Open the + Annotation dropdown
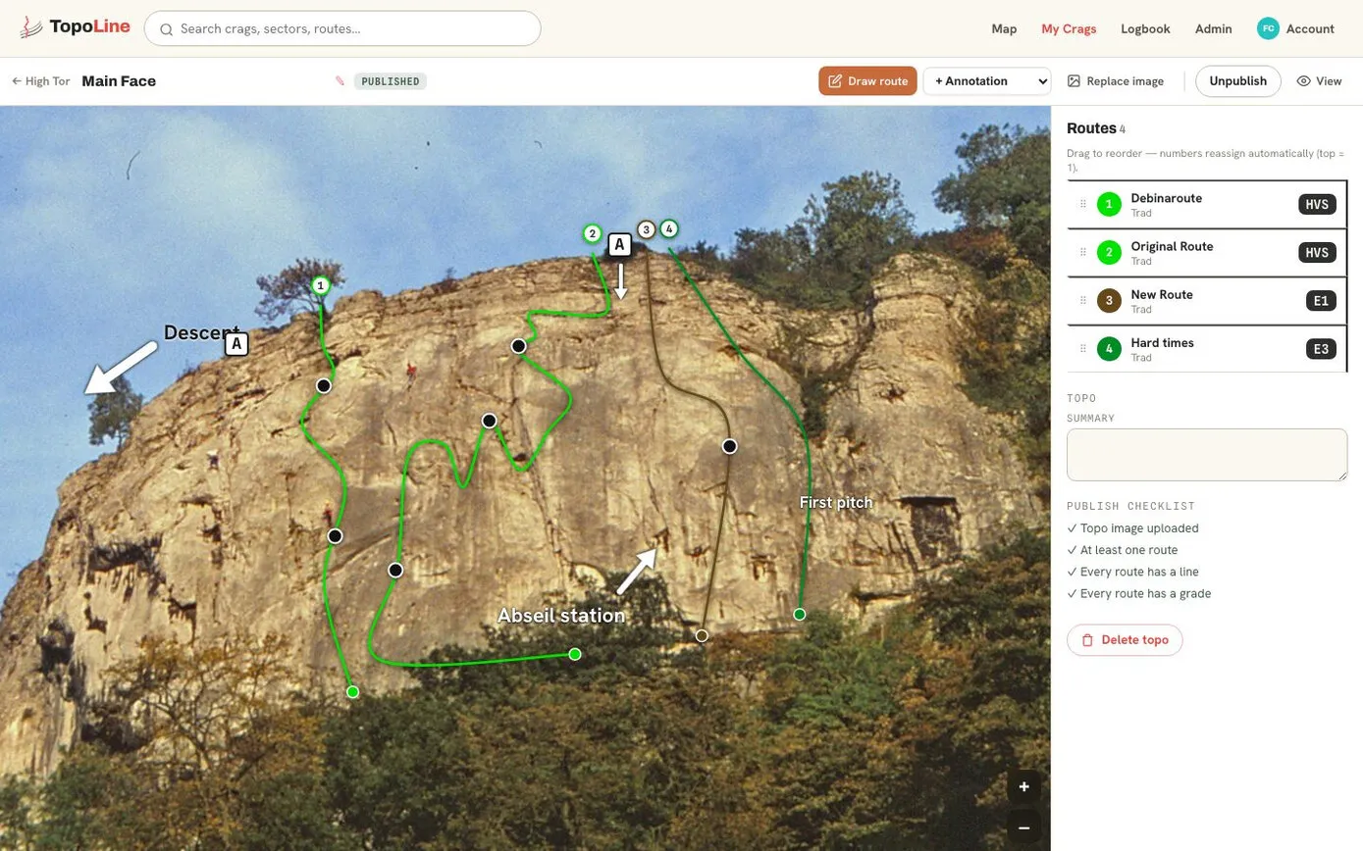The image size is (1363, 851). [987, 81]
